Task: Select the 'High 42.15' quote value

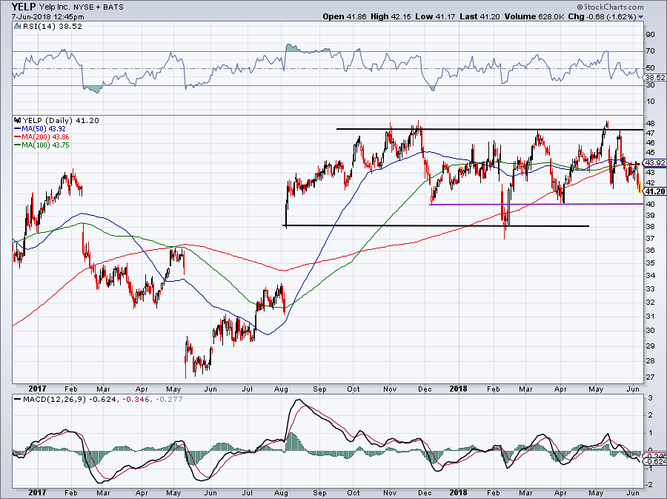Action: [x=391, y=16]
